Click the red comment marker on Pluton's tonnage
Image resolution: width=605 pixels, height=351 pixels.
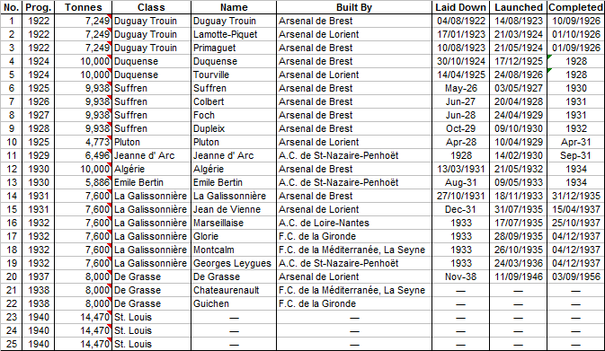[x=110, y=137]
